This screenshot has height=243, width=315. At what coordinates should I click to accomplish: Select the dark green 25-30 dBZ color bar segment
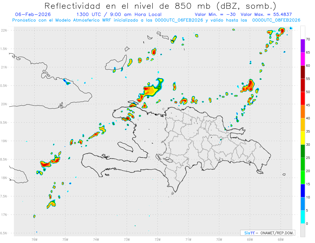(303, 151)
